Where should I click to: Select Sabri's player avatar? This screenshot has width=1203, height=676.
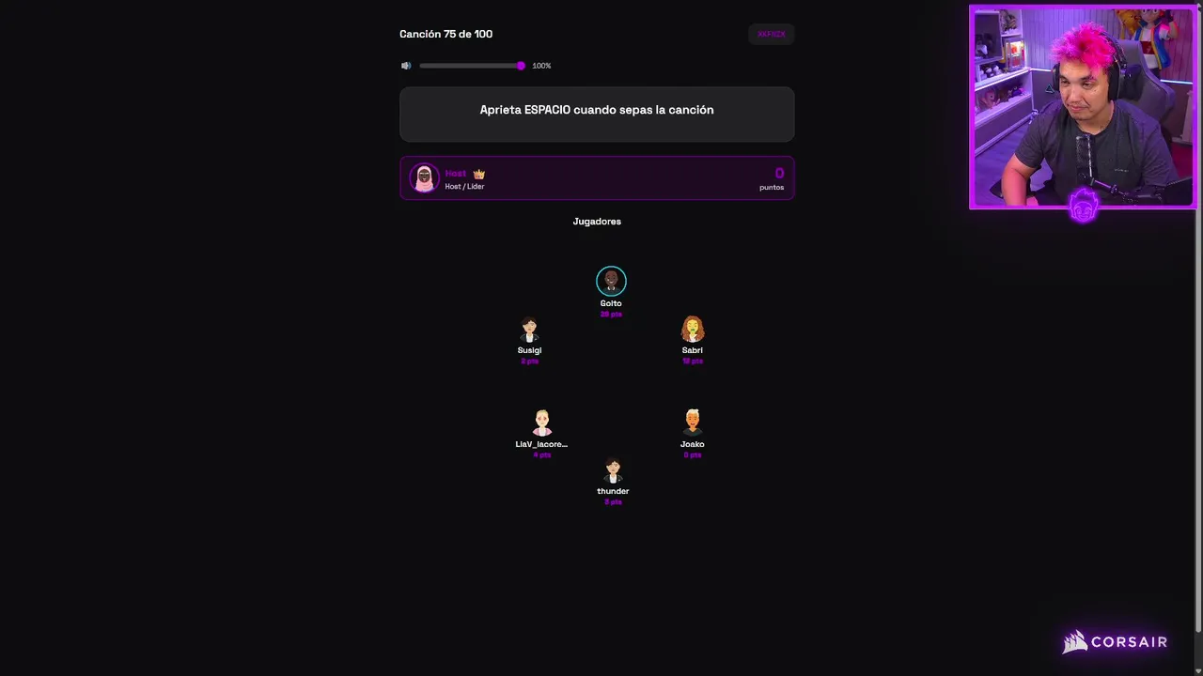tap(693, 330)
